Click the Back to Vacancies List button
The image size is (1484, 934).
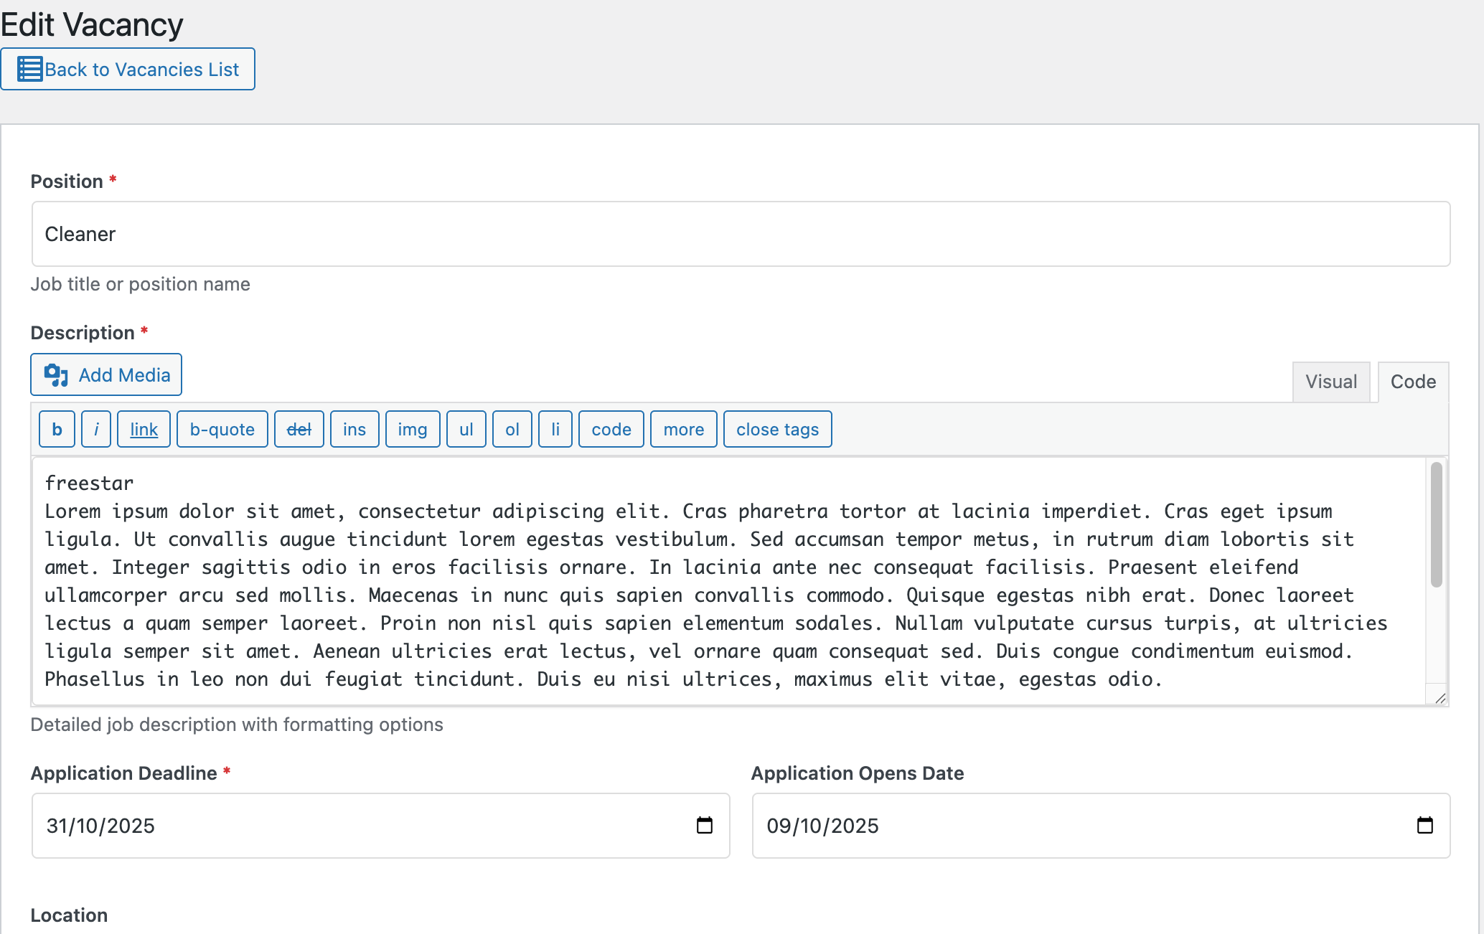click(128, 70)
